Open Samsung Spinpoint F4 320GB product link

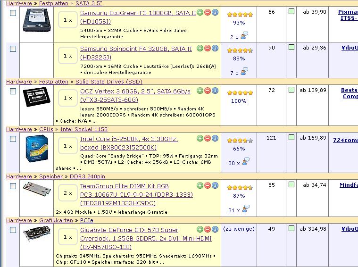(x=136, y=53)
